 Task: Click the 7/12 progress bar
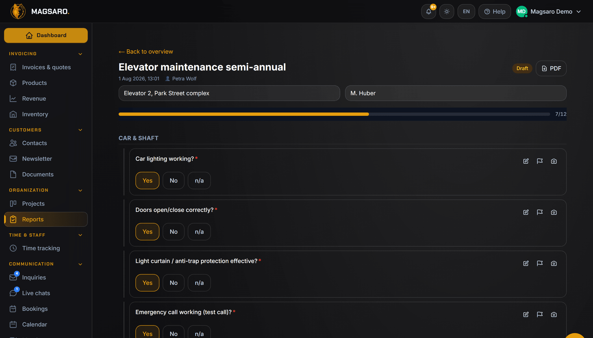coord(334,114)
